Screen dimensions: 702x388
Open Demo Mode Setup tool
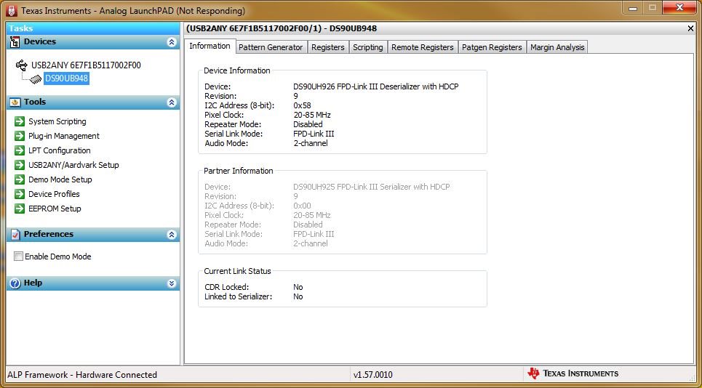(60, 179)
